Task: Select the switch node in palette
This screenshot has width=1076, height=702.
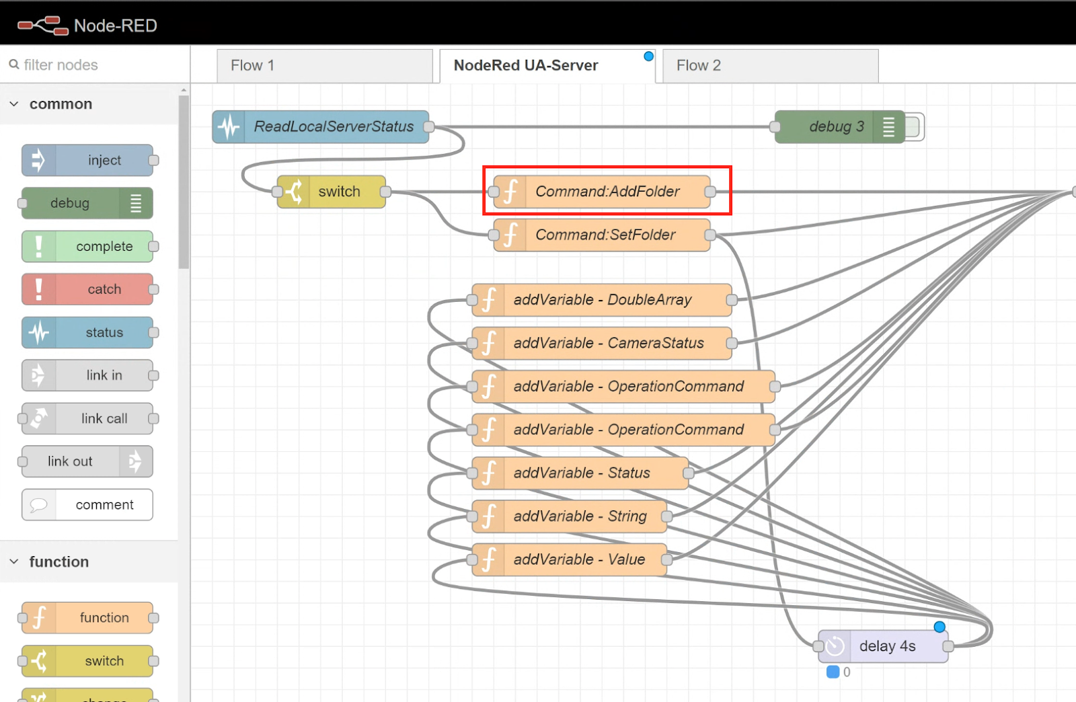Action: pyautogui.click(x=87, y=660)
